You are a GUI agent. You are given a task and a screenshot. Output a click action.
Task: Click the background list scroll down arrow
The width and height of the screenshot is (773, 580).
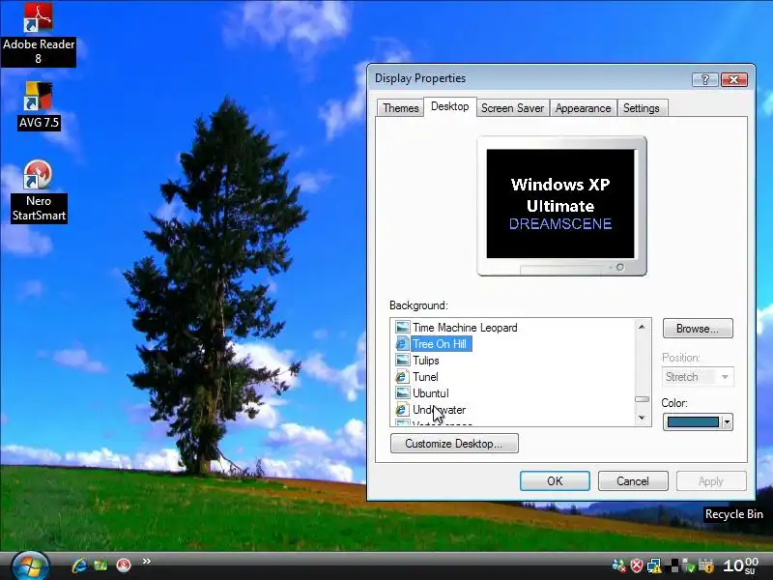click(x=642, y=418)
